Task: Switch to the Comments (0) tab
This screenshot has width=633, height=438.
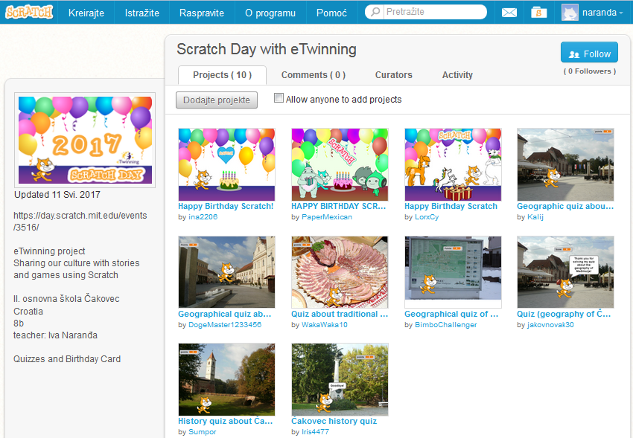Action: point(314,75)
